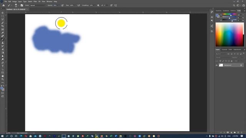Select the Type tool
Viewport: 246px width, 138px height.
[3, 66]
